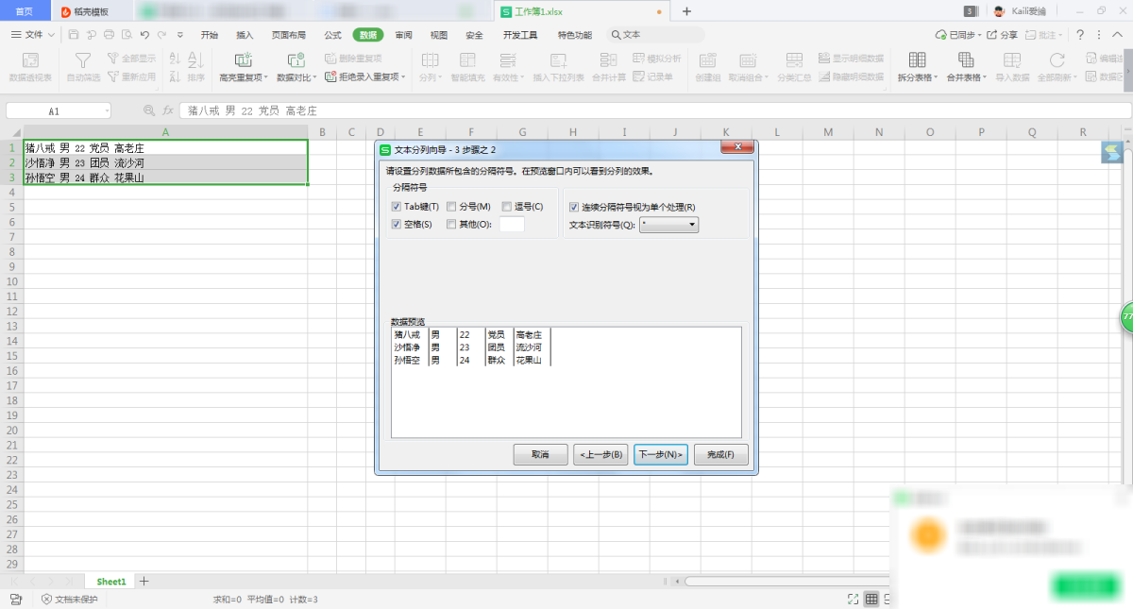Enable the 逗号(C) comma delimiter checkbox
Screen dimensions: 1133x609
click(x=507, y=207)
